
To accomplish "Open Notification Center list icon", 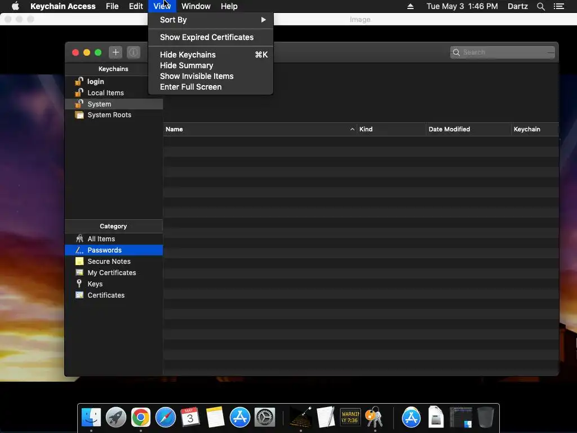I will (559, 6).
